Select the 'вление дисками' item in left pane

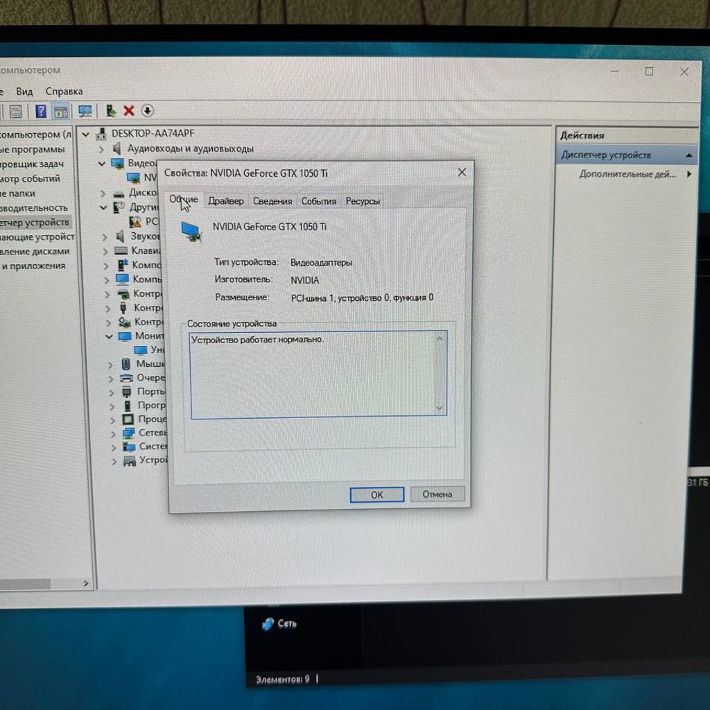point(35,251)
